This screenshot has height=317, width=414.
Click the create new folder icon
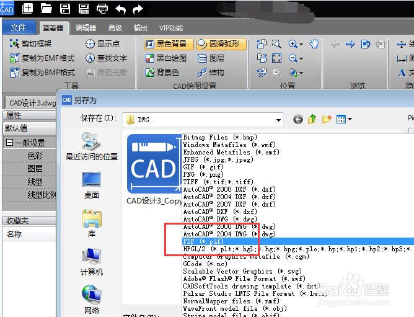point(327,120)
